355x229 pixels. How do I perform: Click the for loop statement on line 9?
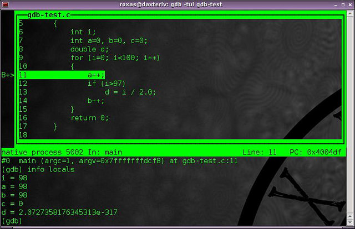pos(114,58)
